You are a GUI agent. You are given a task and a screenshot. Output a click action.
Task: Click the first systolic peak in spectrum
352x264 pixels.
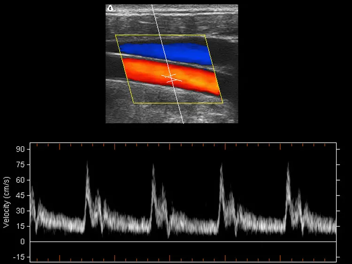[x=87, y=163]
